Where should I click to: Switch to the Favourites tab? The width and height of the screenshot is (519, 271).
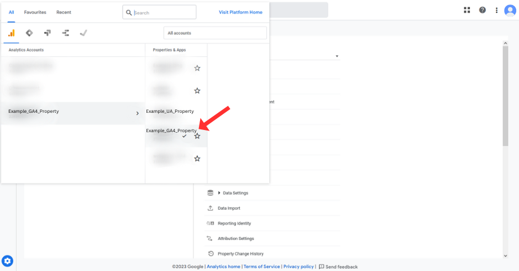click(35, 12)
